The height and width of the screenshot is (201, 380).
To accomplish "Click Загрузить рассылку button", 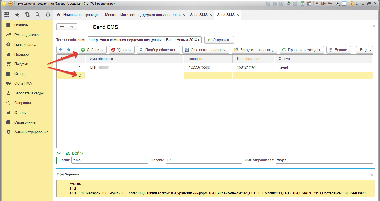I will point(255,50).
